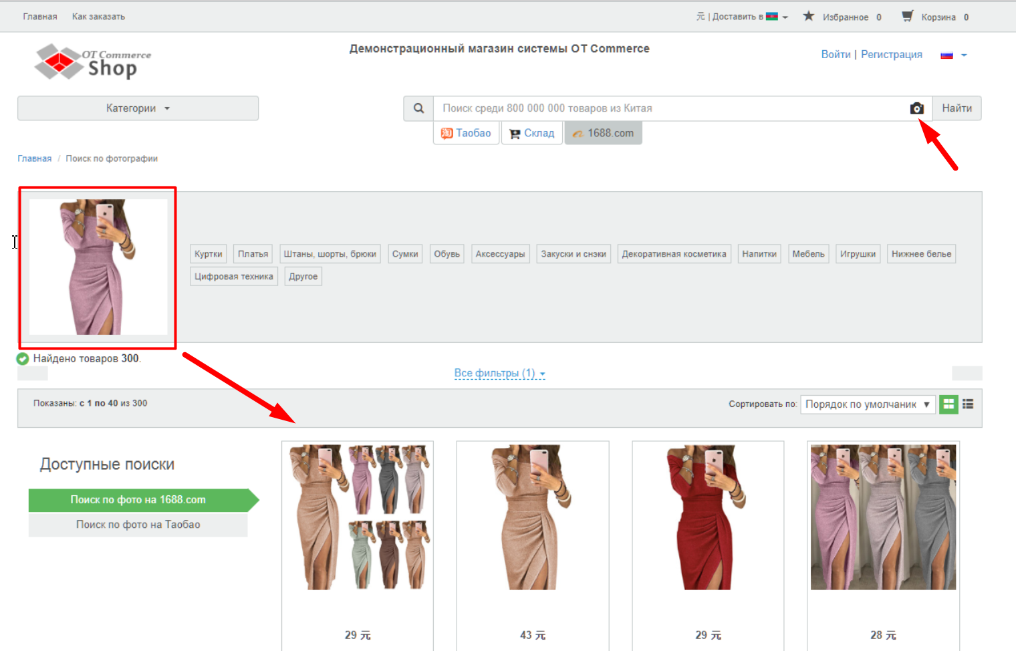Click the magnifying glass search icon
1016x651 pixels.
(418, 108)
